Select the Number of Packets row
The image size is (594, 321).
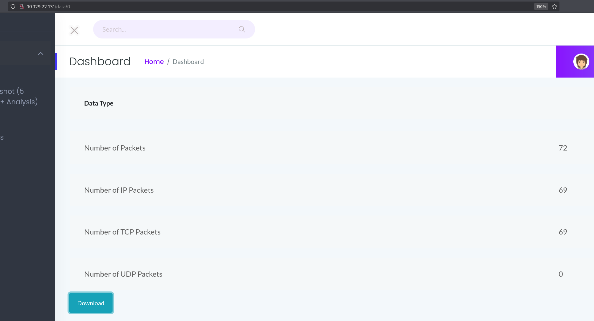pos(115,148)
